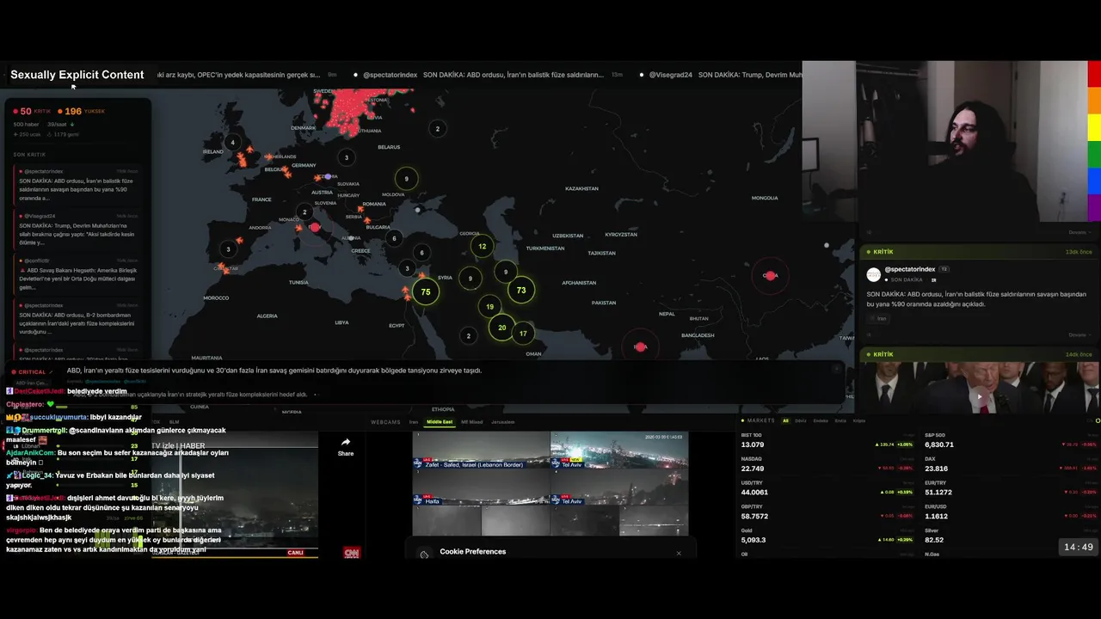1101x619 pixels.
Task: Click the S&P 500 value 6,830.71
Action: tap(939, 444)
